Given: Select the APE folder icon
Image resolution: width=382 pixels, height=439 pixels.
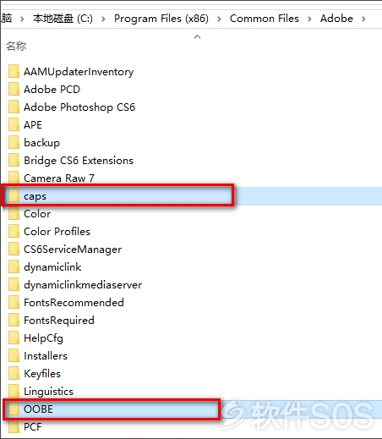Looking at the screenshot, I should pos(14,125).
